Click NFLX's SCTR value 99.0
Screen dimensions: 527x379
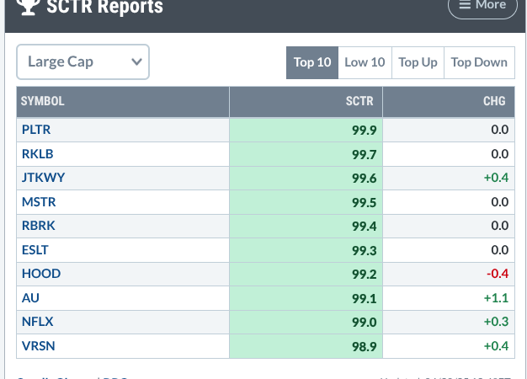tap(364, 323)
